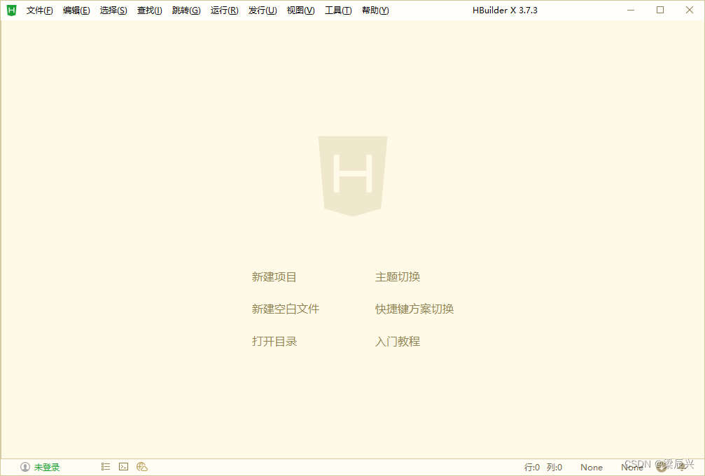The width and height of the screenshot is (705, 476).
Task: Open the 工具(T) menu
Action: (x=338, y=10)
